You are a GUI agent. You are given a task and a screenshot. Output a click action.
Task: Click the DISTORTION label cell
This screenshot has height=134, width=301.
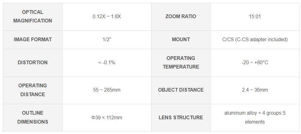pos(33,63)
